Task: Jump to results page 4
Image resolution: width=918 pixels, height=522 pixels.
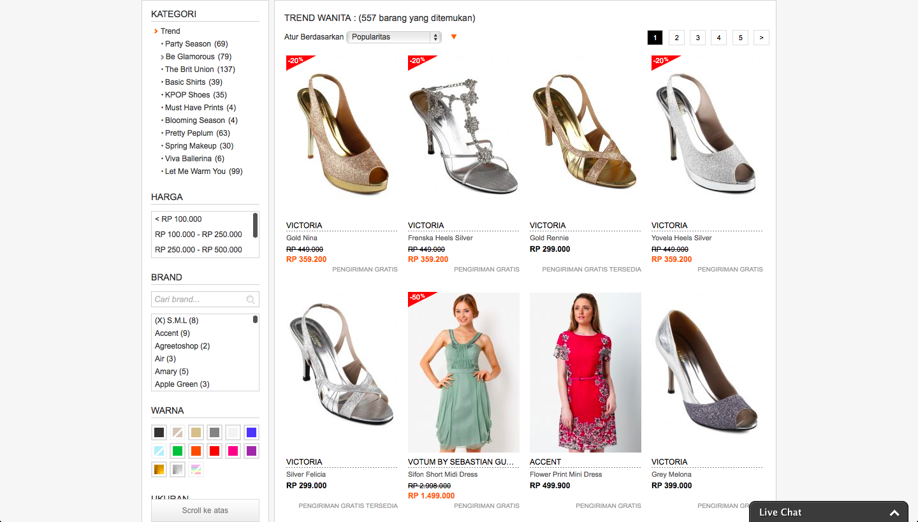Action: (x=718, y=38)
